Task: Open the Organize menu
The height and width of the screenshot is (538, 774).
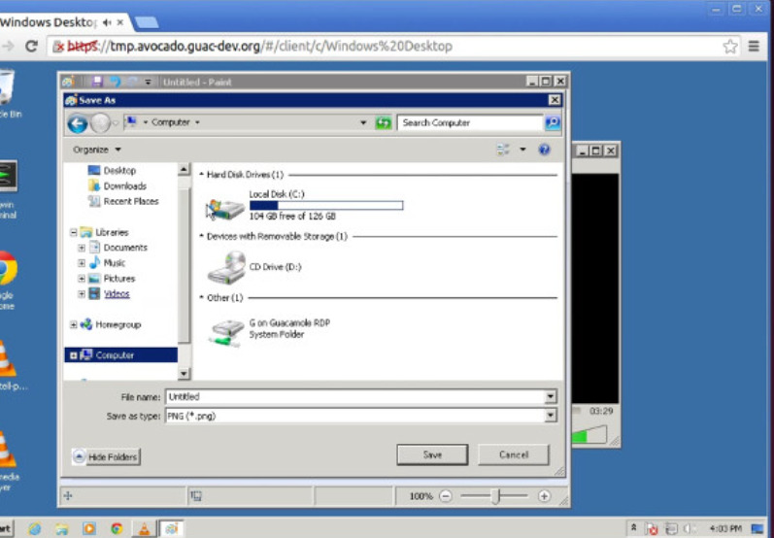Action: (x=97, y=150)
